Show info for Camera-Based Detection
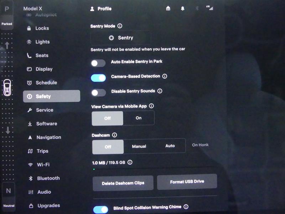 pyautogui.click(x=165, y=76)
